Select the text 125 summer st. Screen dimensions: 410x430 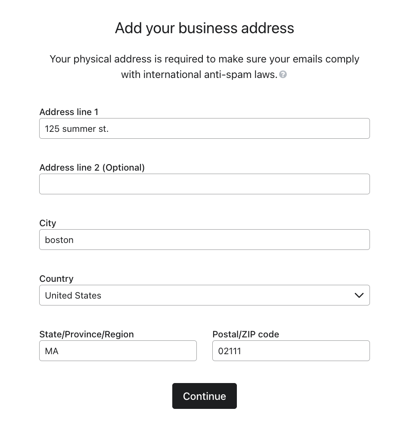(x=77, y=128)
